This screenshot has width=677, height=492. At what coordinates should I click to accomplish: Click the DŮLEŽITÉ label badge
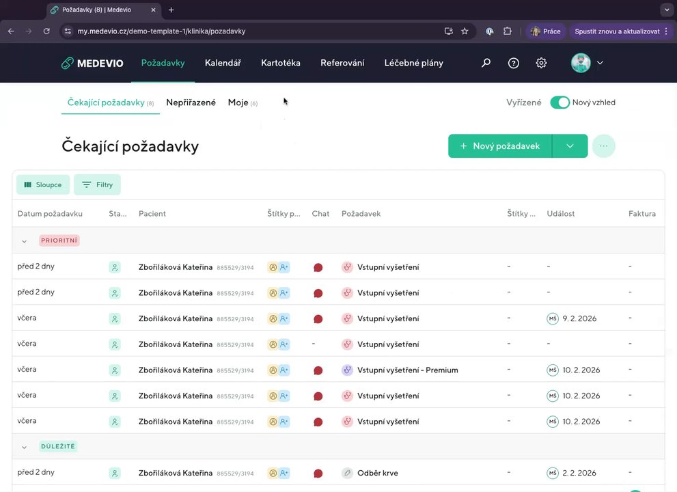pos(58,447)
